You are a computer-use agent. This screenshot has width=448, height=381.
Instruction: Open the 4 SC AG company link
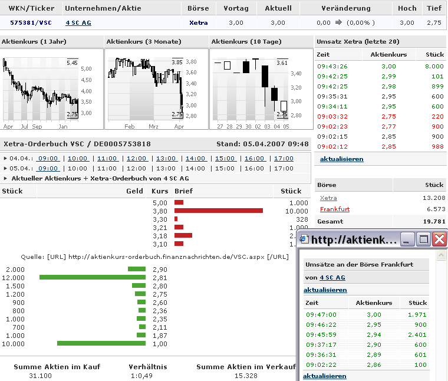[x=78, y=22]
